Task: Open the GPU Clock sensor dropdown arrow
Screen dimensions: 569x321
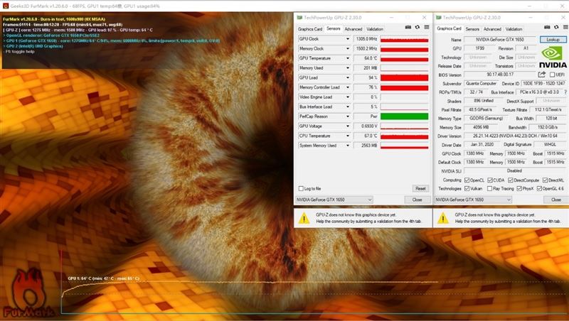Action: tap(348, 39)
